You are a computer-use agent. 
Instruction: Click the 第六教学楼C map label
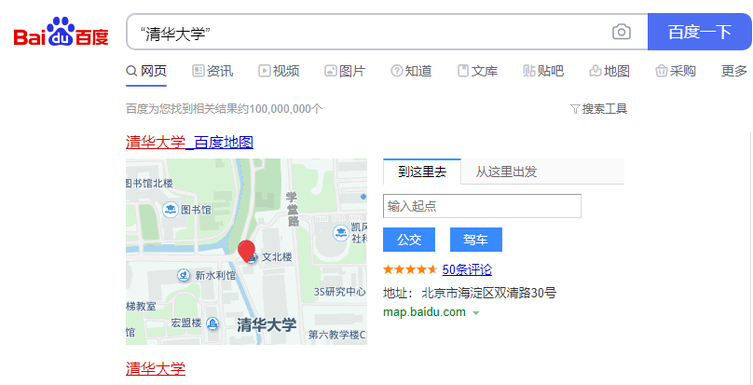pos(337,335)
